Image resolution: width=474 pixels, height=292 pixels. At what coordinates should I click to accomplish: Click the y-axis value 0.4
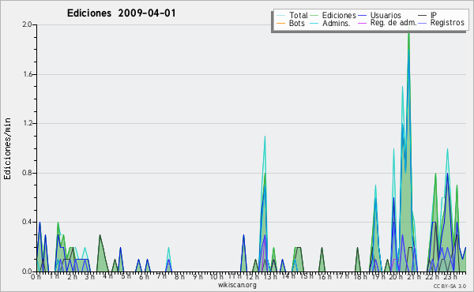coord(27,222)
